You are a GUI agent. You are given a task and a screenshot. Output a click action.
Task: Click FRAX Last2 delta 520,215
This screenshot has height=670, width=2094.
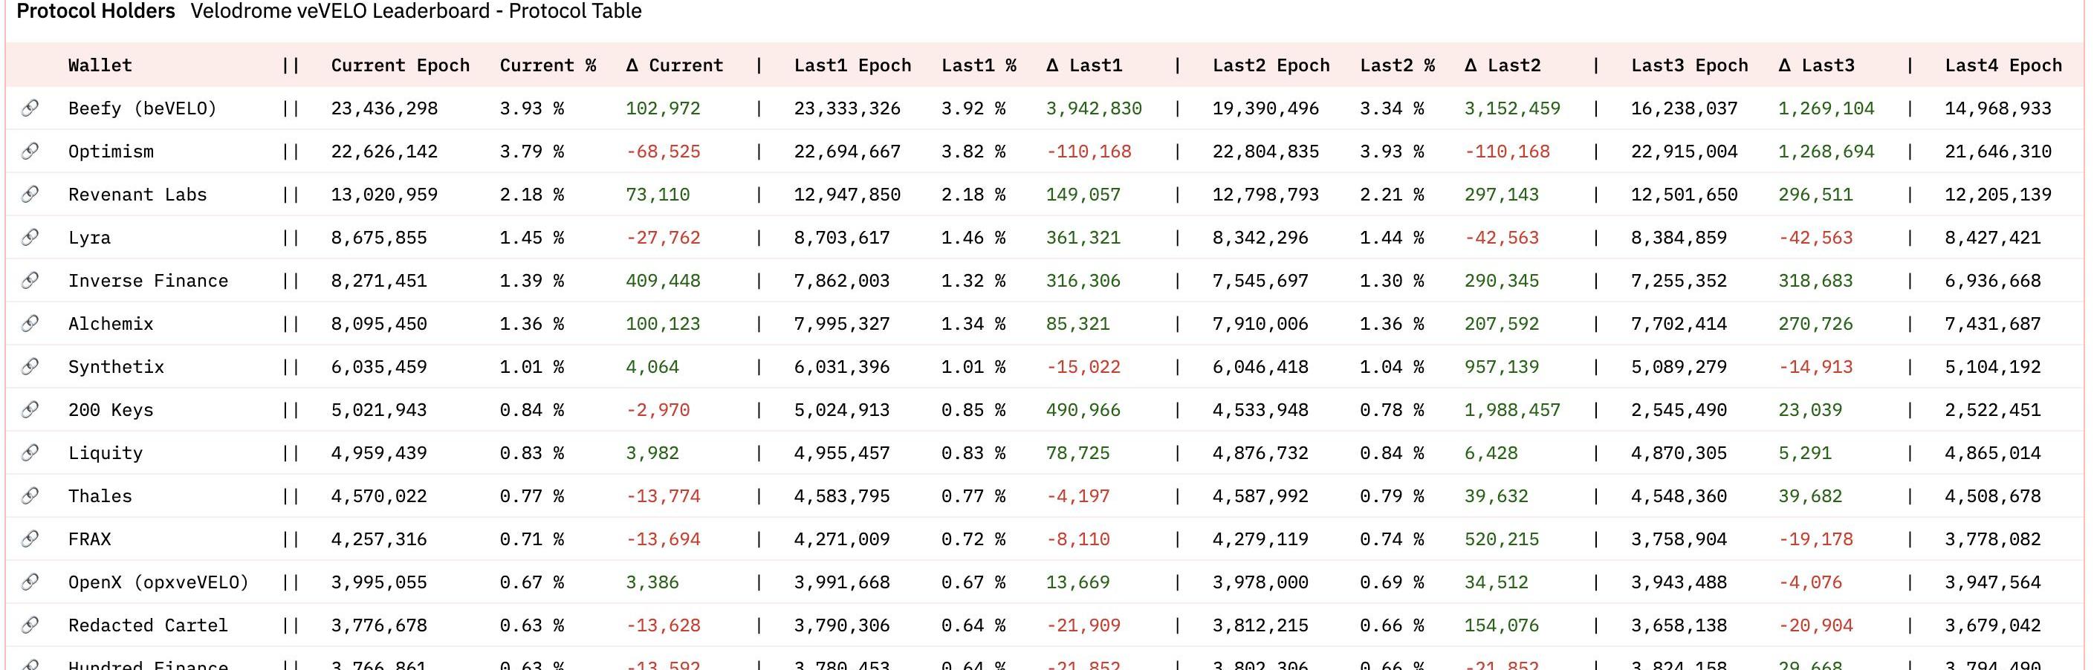click(1503, 539)
